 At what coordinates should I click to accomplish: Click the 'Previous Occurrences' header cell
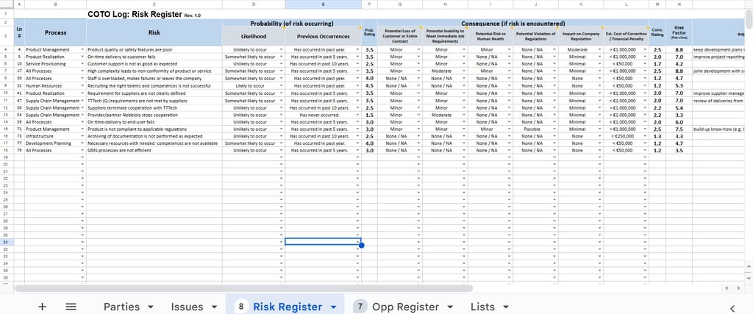324,37
